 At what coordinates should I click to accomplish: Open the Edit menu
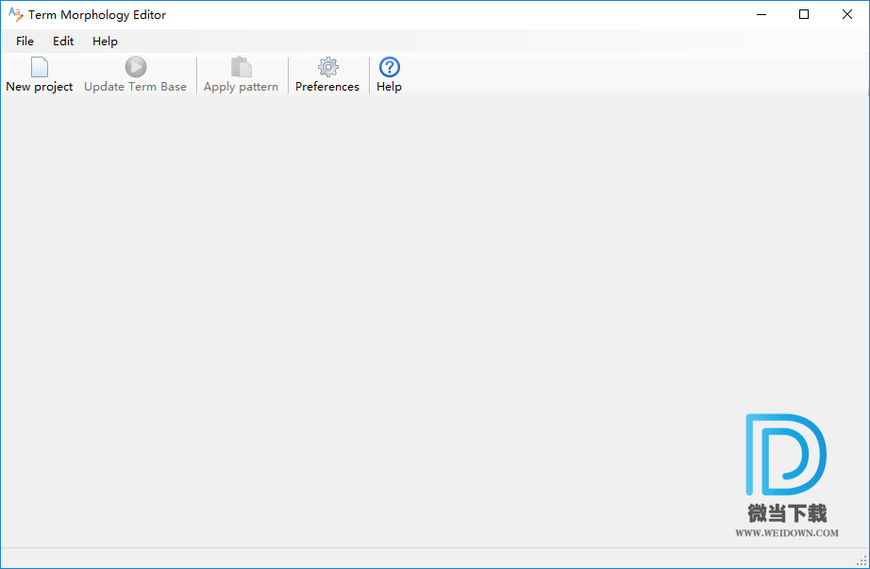(63, 42)
